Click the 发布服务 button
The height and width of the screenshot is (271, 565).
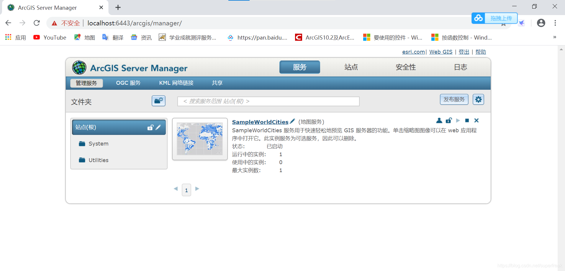pyautogui.click(x=454, y=99)
